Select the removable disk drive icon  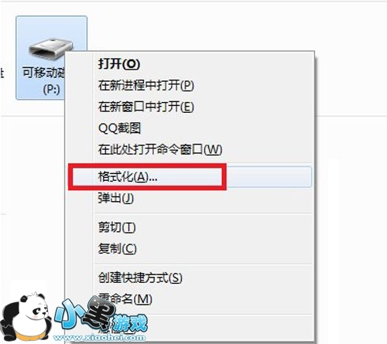pos(50,49)
